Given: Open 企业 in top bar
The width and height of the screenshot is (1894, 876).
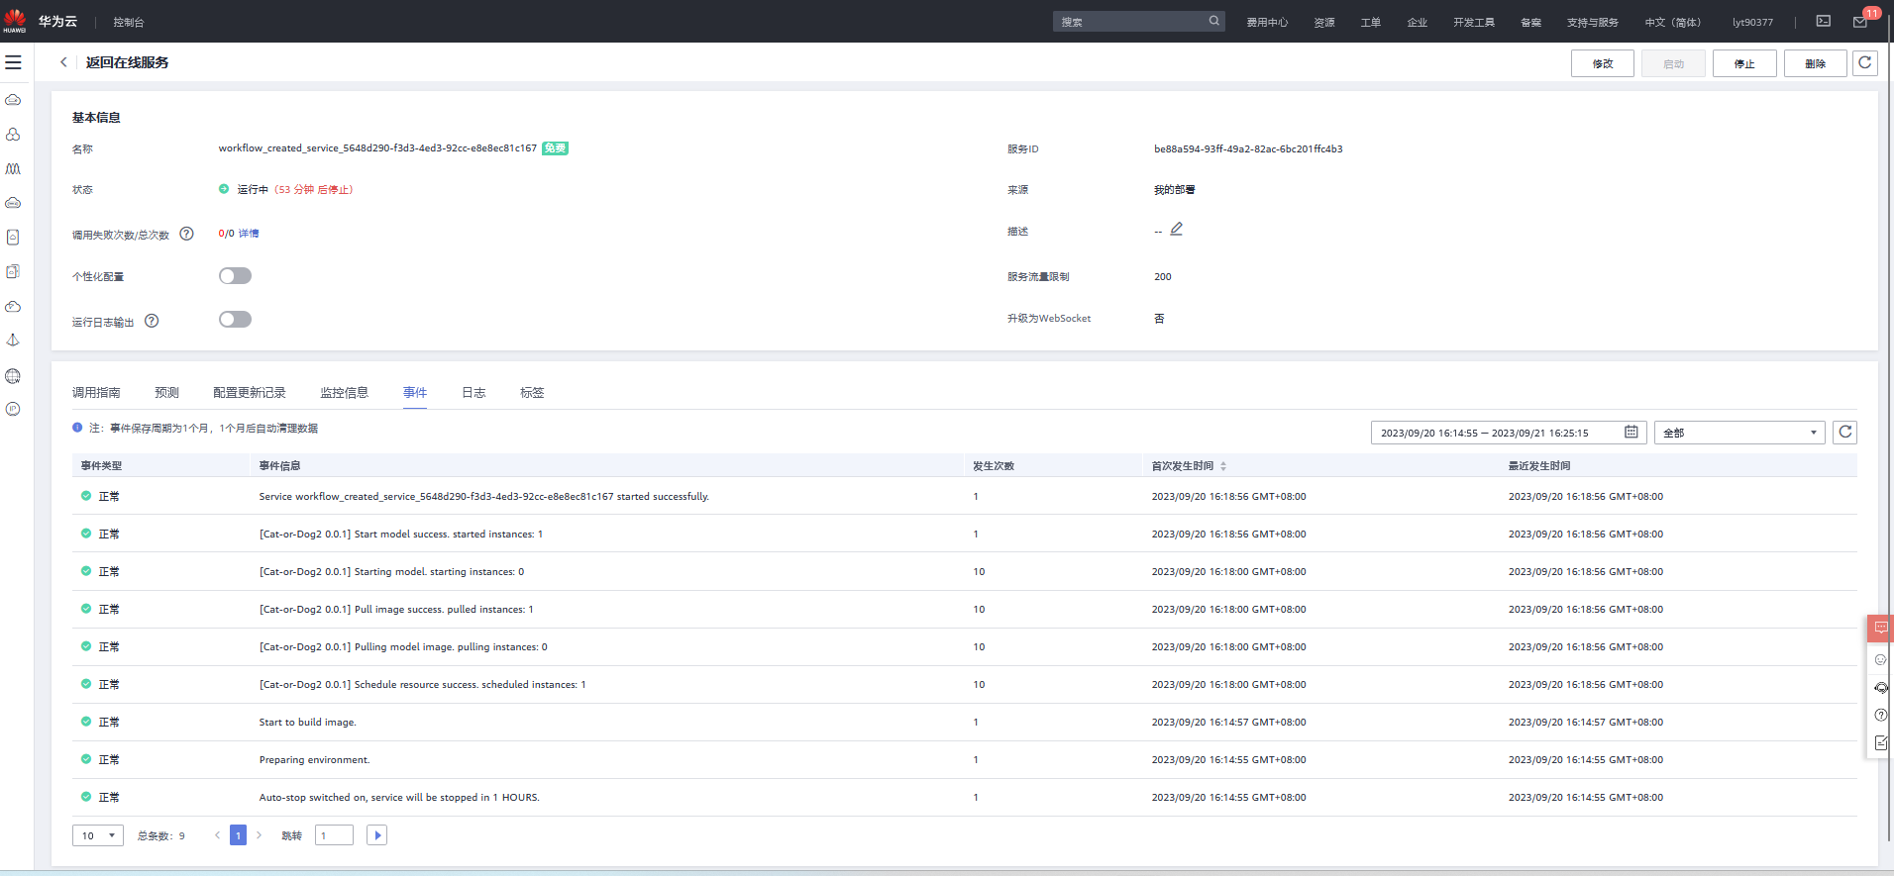Looking at the screenshot, I should pyautogui.click(x=1418, y=22).
